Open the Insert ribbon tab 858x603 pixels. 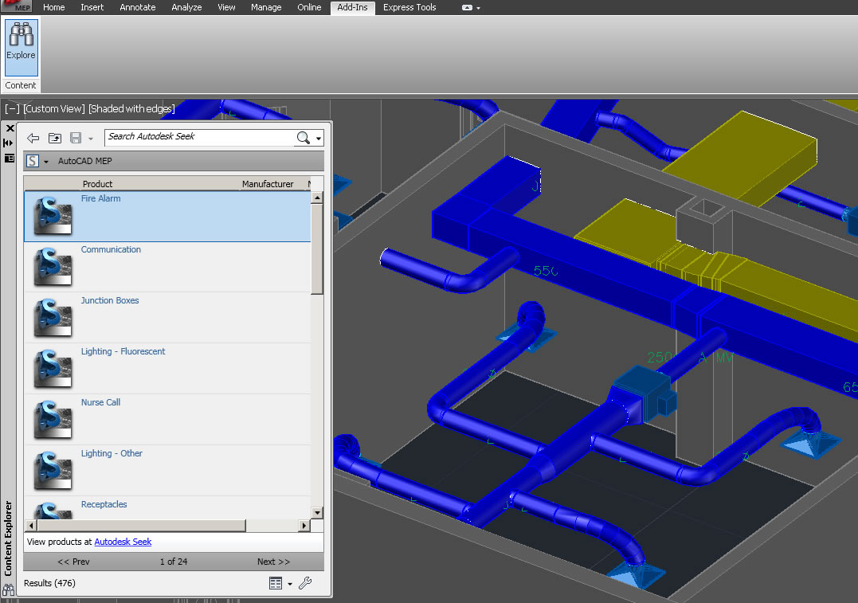[92, 7]
